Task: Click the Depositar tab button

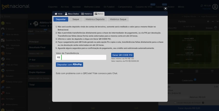Action: tap(61, 19)
